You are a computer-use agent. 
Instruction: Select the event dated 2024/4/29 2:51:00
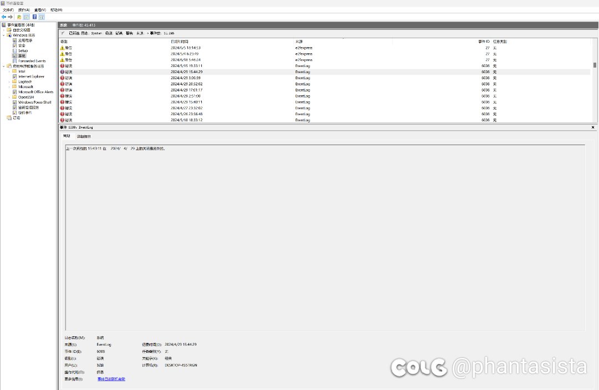point(325,96)
